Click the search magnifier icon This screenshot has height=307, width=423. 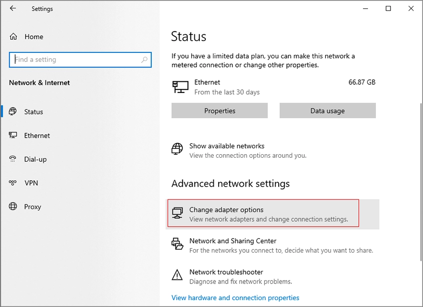point(144,59)
